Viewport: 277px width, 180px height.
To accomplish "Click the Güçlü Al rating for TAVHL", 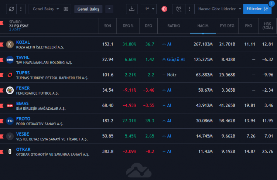I will click(174, 60).
